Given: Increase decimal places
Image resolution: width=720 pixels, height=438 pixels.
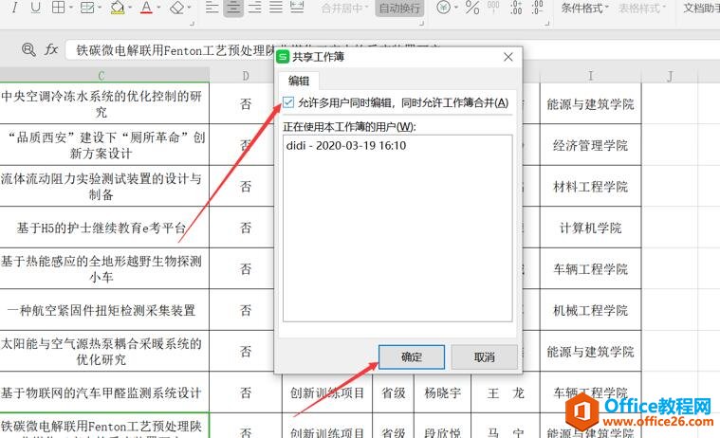Looking at the screenshot, I should click(516, 8).
